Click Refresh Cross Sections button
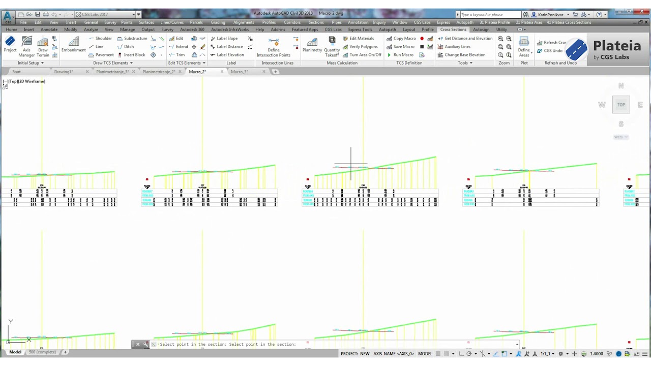Image resolution: width=651 pixels, height=366 pixels. pos(552,43)
